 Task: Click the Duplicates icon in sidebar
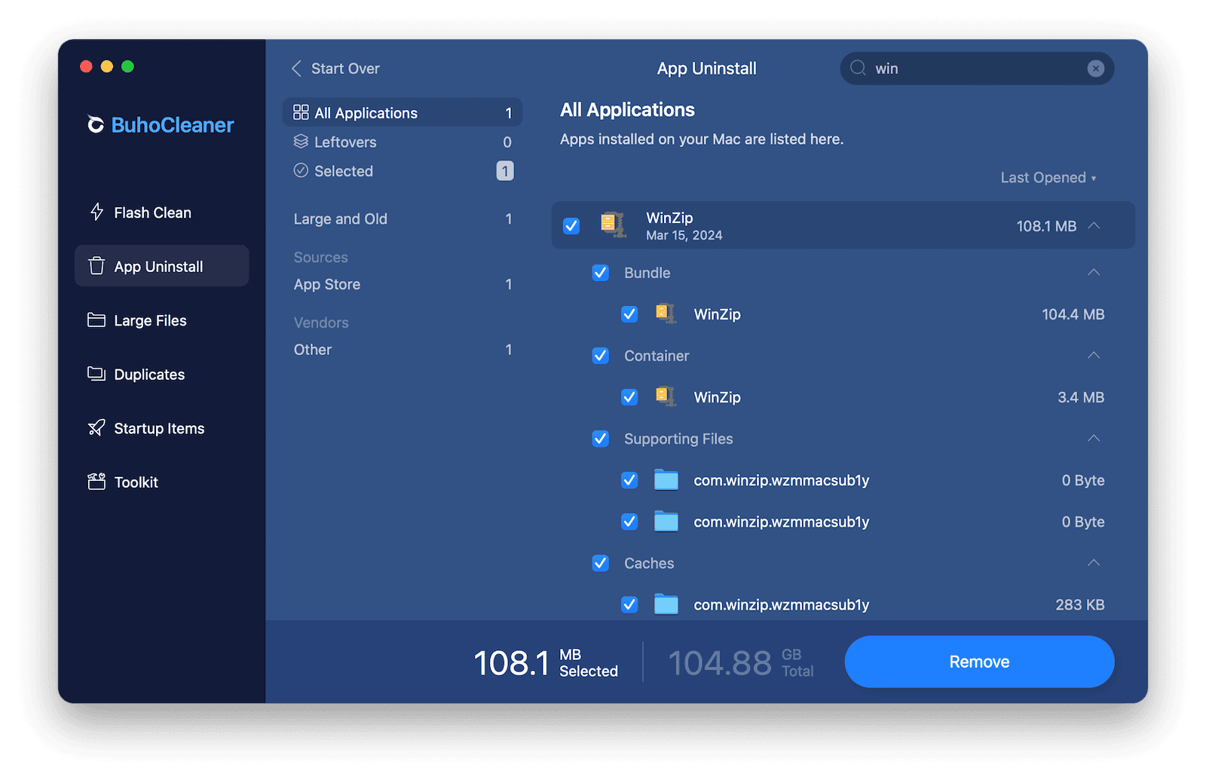tap(96, 374)
